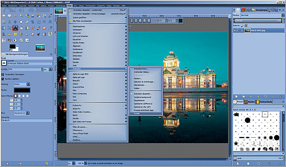
Task: Select the Clone stamp tool
Action: [10, 34]
